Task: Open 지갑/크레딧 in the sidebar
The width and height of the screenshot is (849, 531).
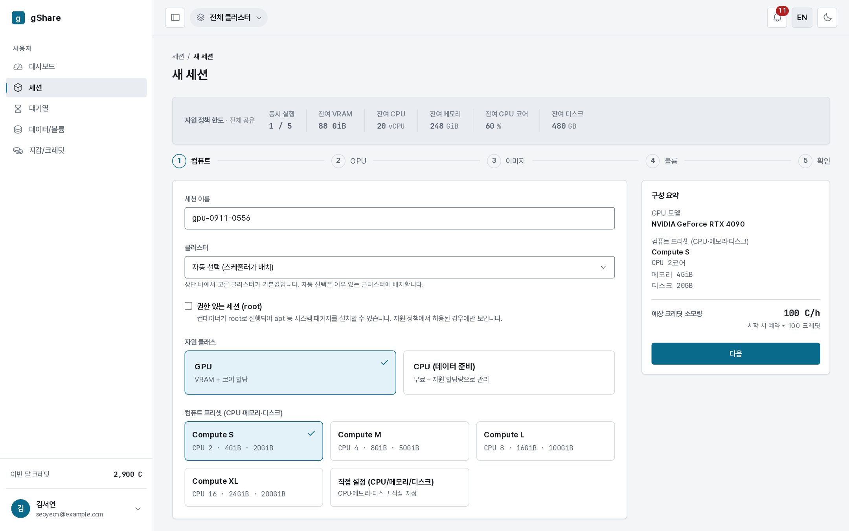Action: 76,150
